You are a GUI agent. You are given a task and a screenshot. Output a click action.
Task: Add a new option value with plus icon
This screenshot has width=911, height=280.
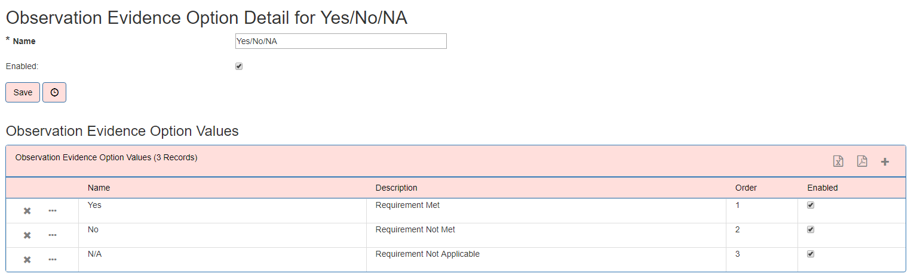click(x=885, y=161)
